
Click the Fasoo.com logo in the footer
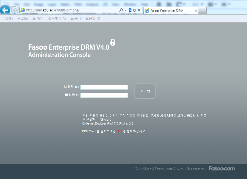(222, 168)
